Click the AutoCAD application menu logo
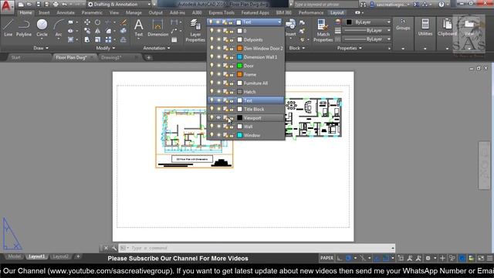The height and width of the screenshot is (278, 494). click(7, 6)
